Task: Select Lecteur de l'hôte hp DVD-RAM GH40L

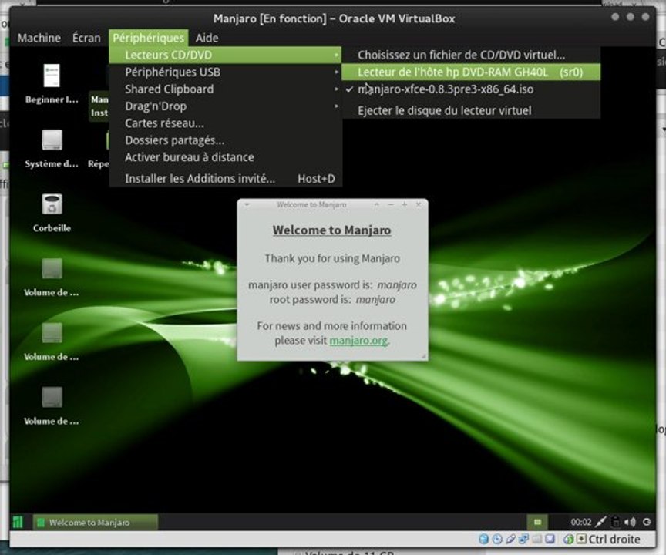Action: tap(471, 72)
